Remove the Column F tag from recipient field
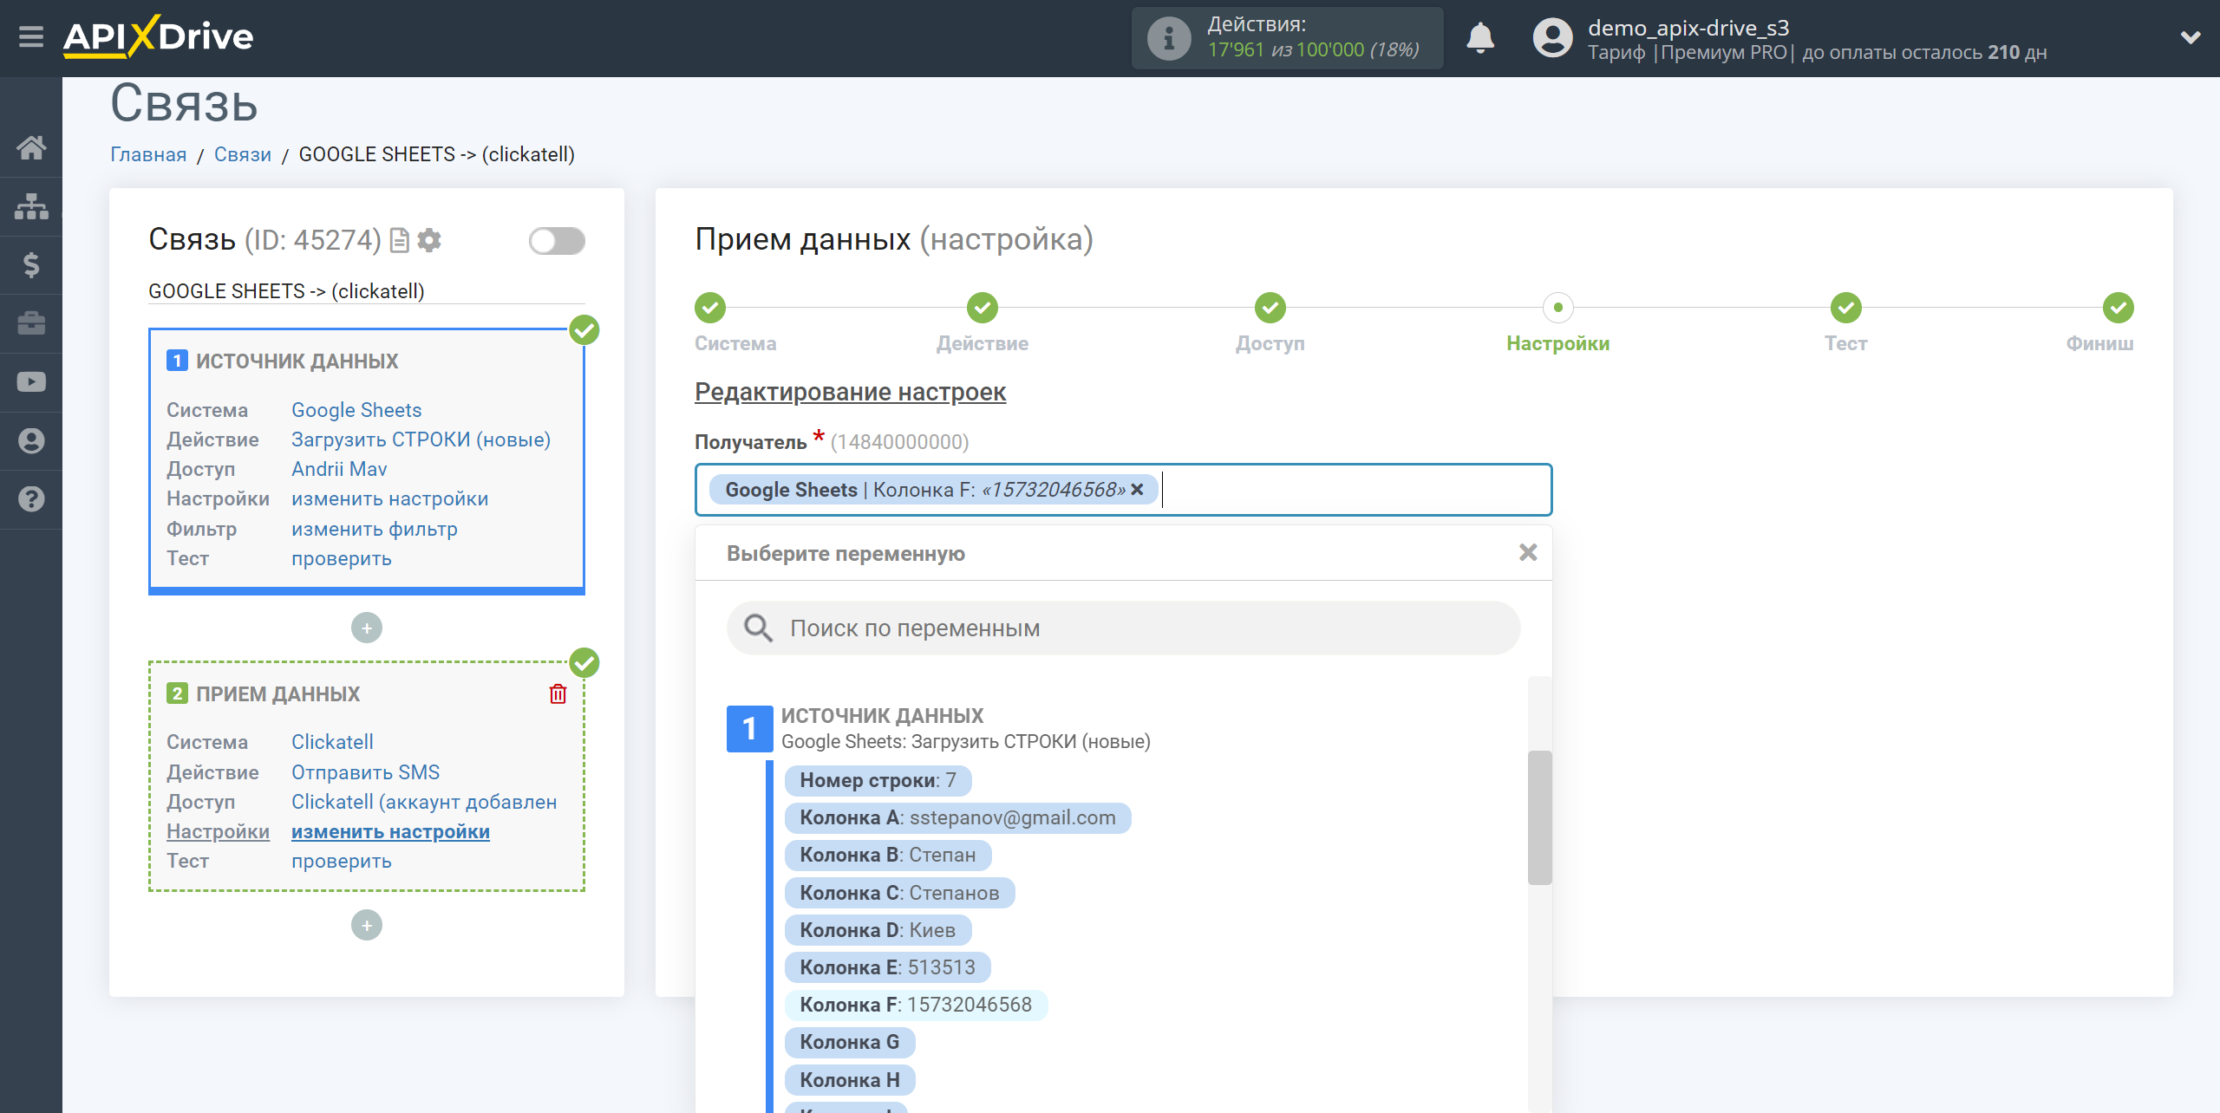This screenshot has width=2220, height=1113. tap(1137, 490)
